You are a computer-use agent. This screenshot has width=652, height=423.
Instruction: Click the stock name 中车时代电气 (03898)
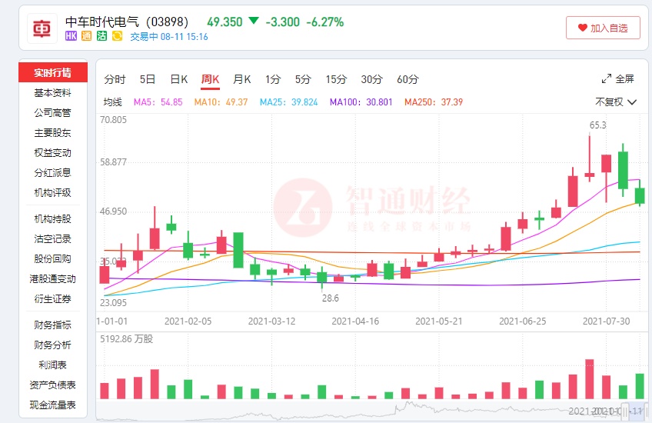pyautogui.click(x=127, y=22)
